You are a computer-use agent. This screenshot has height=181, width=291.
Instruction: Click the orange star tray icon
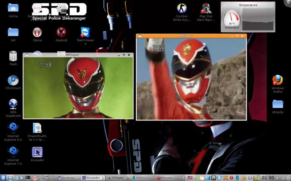coord(243,178)
